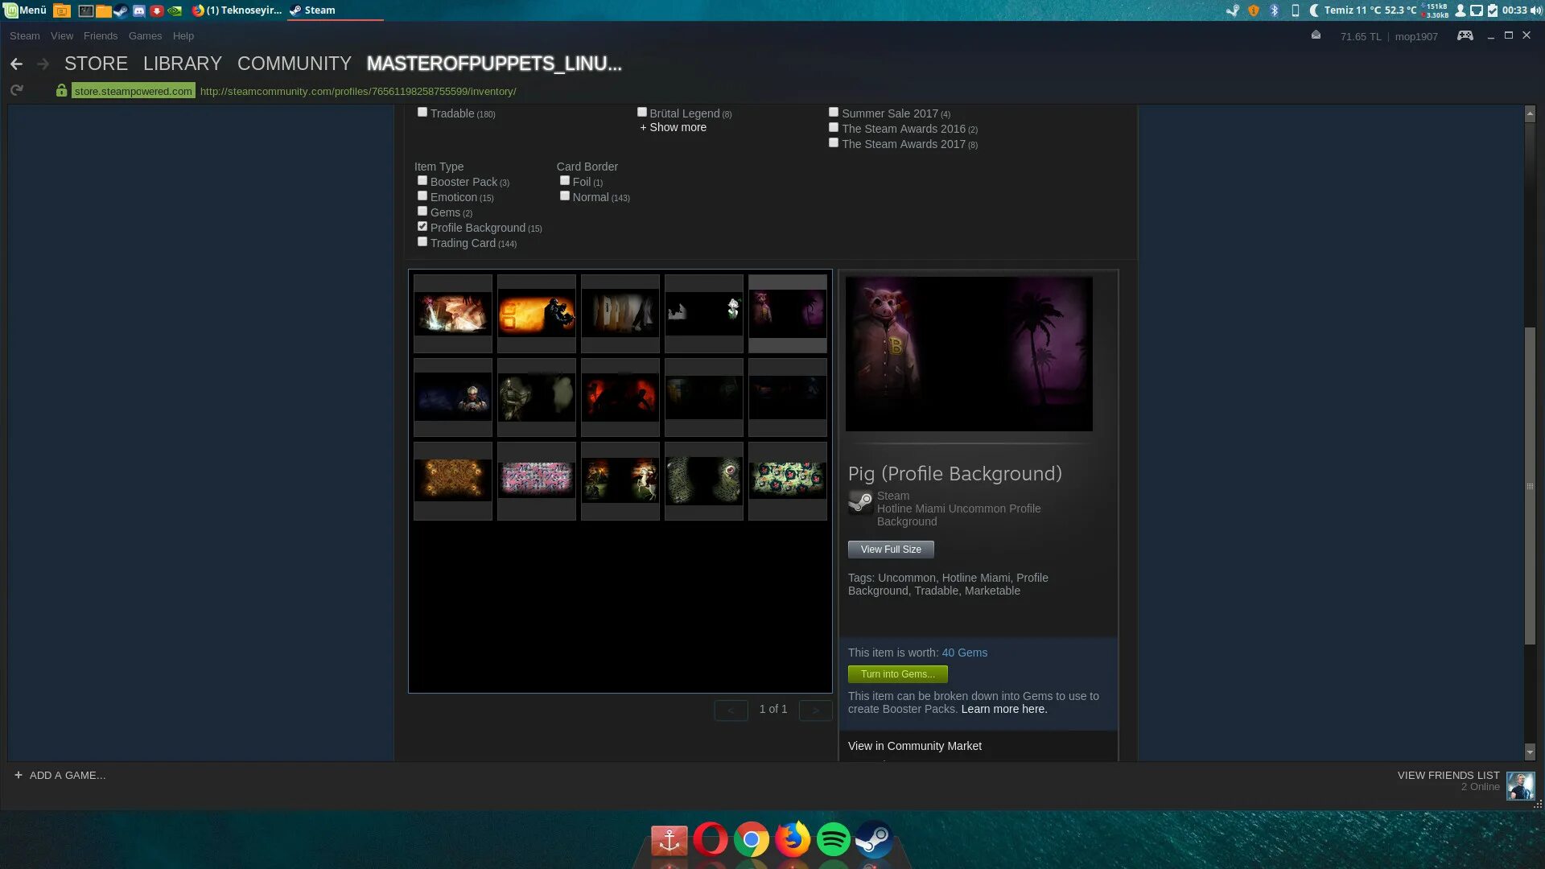
Task: Open View in Community Market
Action: click(914, 746)
